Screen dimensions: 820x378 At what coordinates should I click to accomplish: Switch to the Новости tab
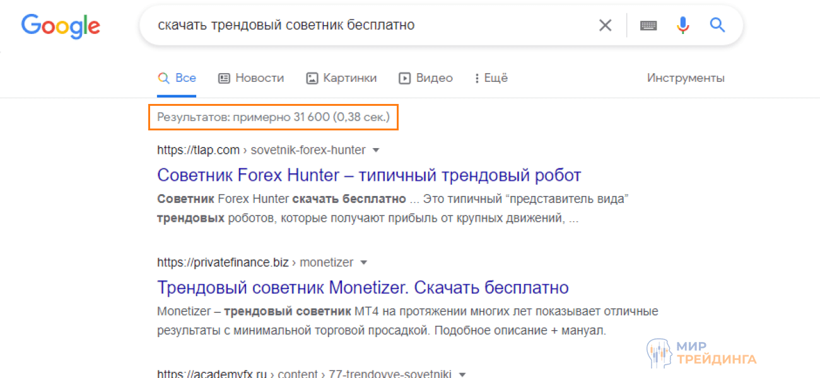[251, 78]
